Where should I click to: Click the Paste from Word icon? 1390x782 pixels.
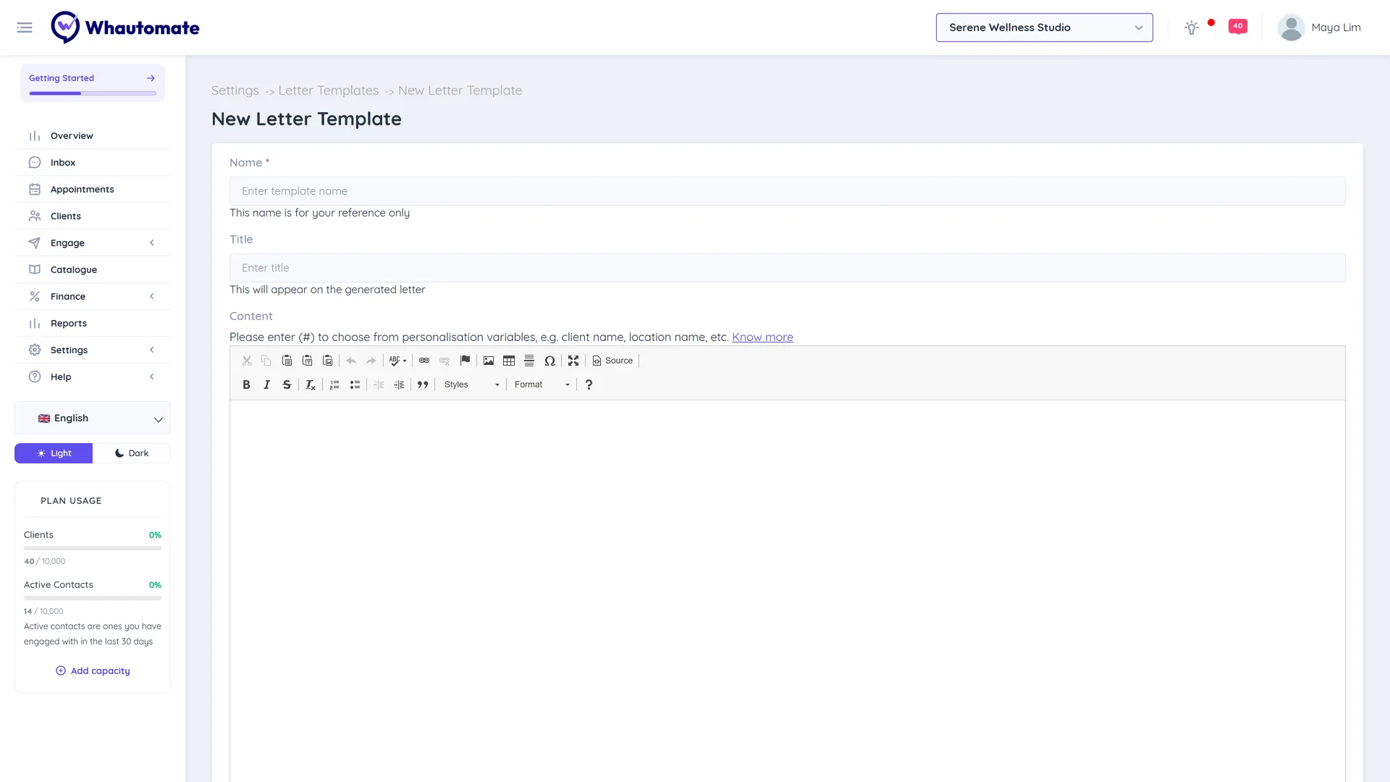pyautogui.click(x=327, y=361)
